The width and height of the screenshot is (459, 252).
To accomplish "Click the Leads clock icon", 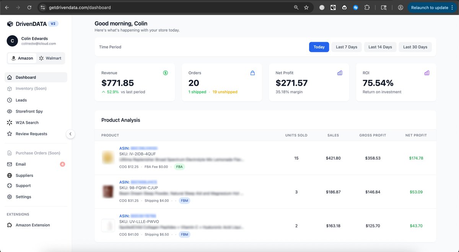I will click(10, 100).
